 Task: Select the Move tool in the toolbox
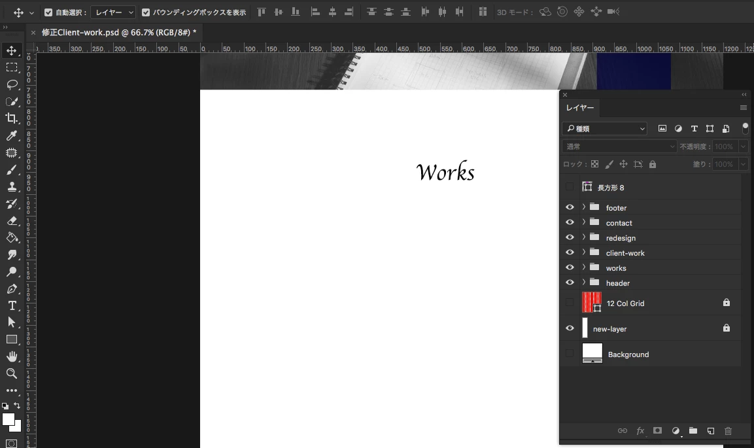pyautogui.click(x=12, y=50)
